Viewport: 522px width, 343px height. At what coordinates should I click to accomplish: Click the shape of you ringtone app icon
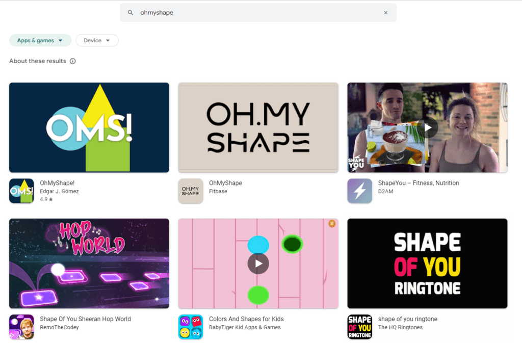[x=360, y=327]
